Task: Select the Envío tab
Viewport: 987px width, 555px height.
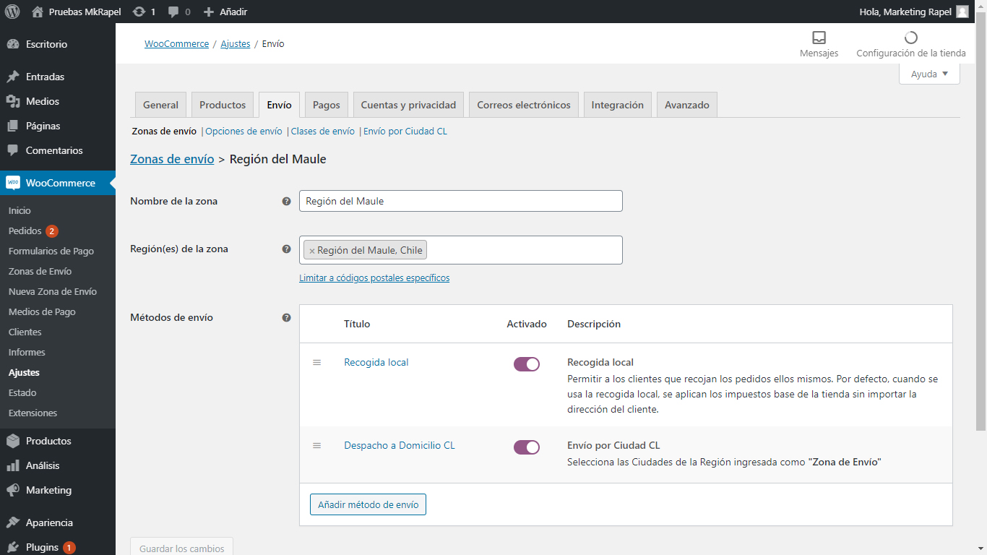Action: pos(279,105)
